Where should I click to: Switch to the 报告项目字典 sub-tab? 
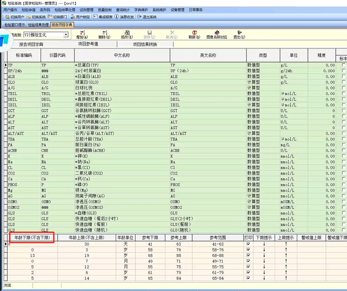click(31, 44)
